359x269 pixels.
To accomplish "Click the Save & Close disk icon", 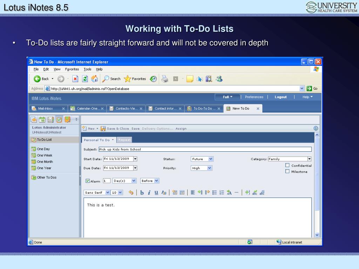I will pos(103,129).
